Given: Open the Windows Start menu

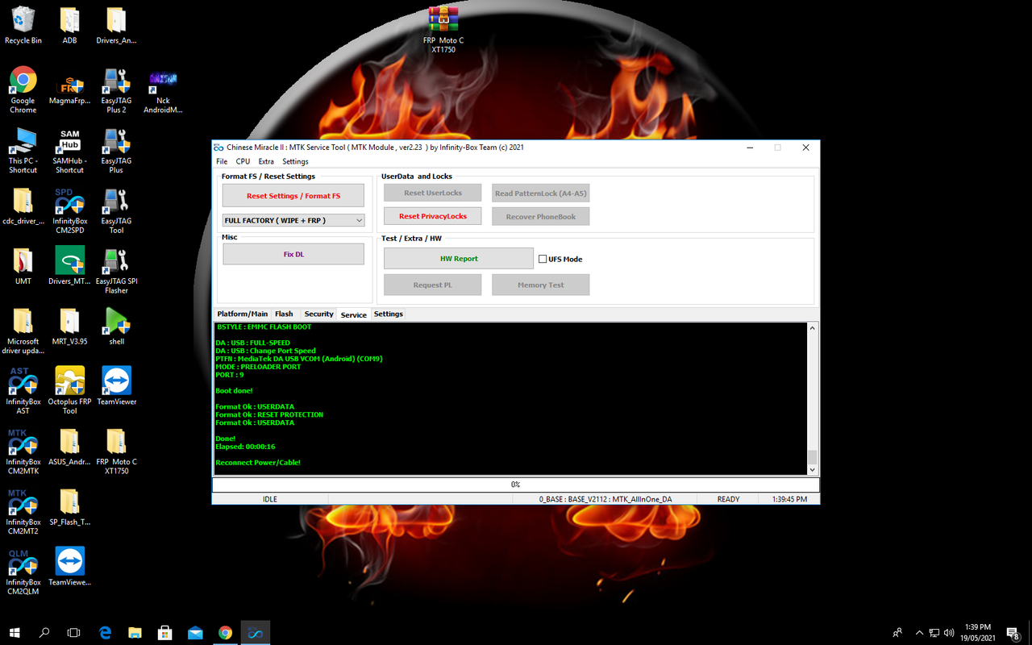Looking at the screenshot, I should [x=15, y=633].
